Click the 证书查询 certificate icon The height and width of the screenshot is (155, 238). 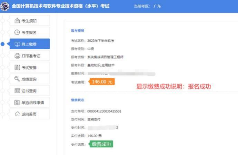coord(17,90)
